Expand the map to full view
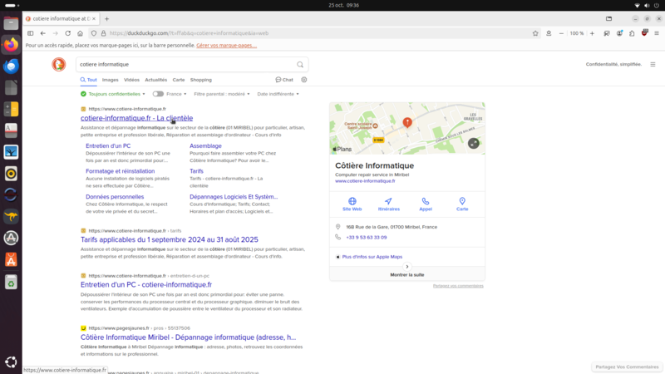 click(x=473, y=143)
